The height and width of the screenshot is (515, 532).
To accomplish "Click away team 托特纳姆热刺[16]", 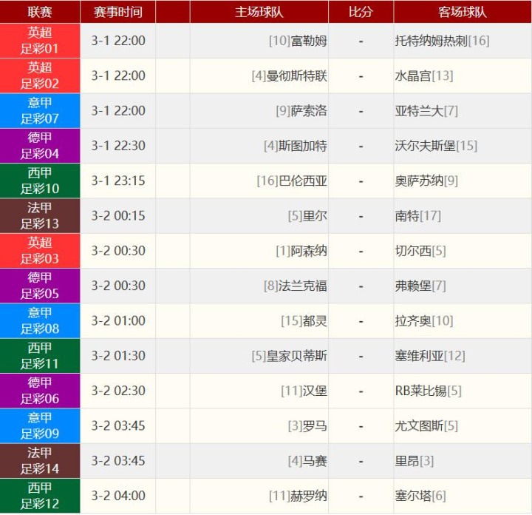I will click(x=442, y=41).
